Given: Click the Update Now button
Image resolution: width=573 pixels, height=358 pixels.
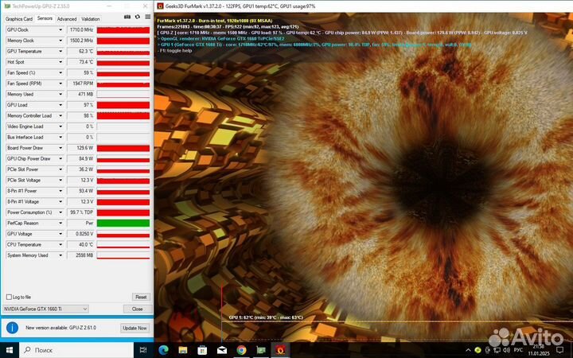Looking at the screenshot, I should point(134,328).
